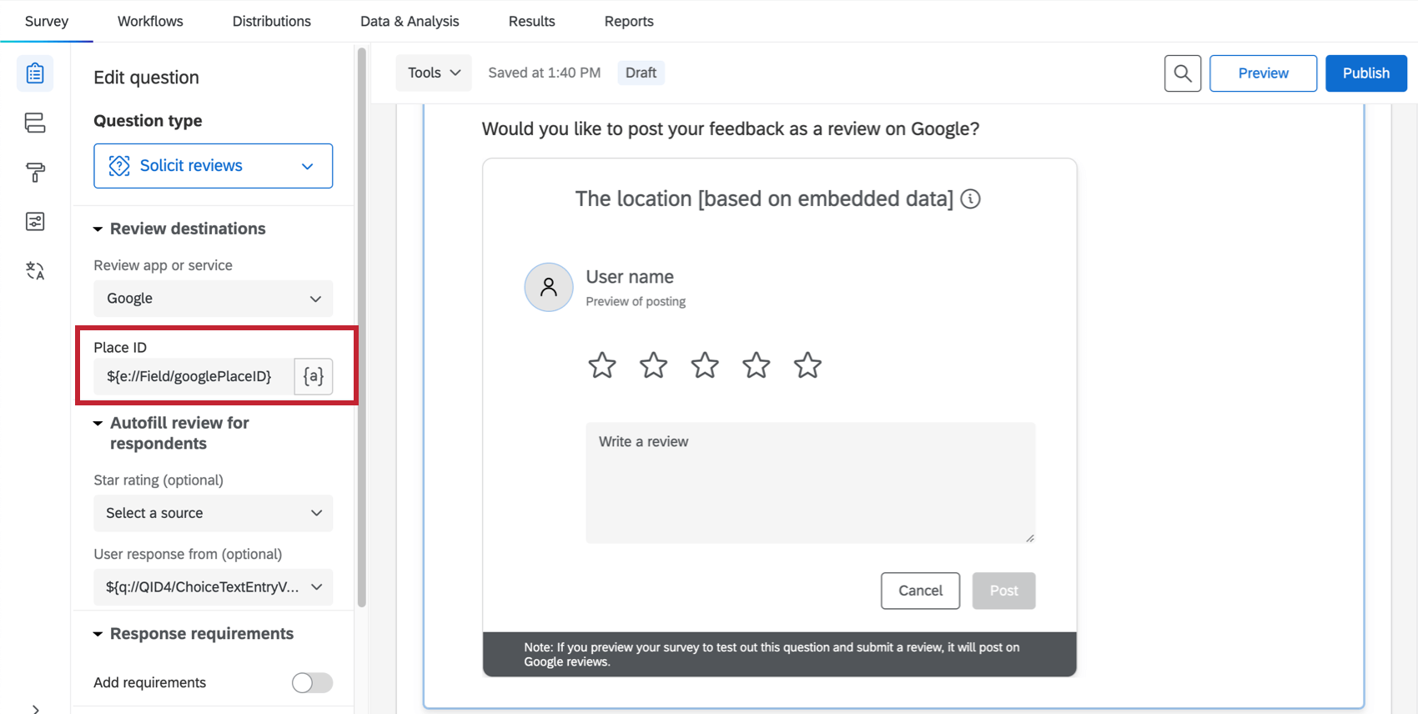Click the Publish button
The width and height of the screenshot is (1418, 714).
coord(1366,73)
